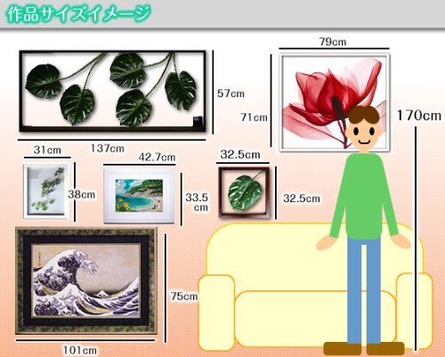Click the 170cm person height label

pos(419,115)
